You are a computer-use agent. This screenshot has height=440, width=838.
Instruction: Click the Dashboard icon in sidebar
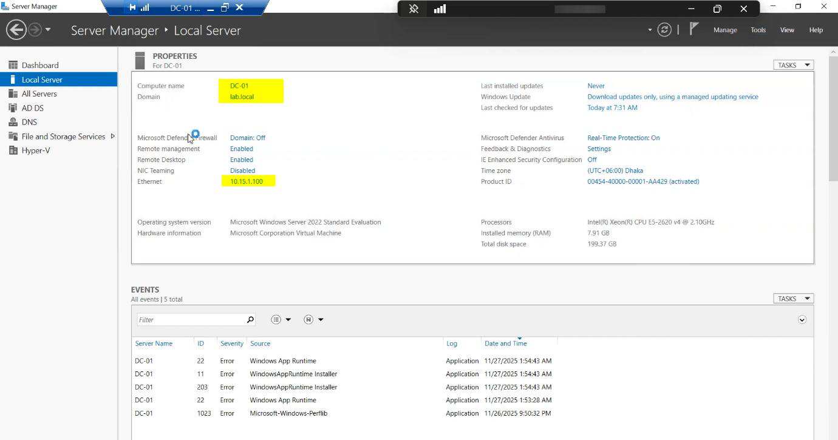coord(13,65)
